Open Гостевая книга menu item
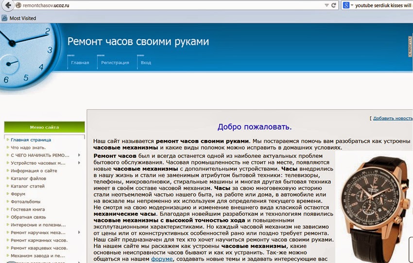This screenshot has height=263, width=413. 28,209
